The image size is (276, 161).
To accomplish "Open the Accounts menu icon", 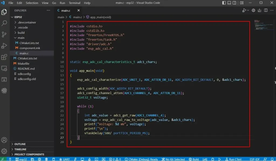I will [x=4, y=140].
